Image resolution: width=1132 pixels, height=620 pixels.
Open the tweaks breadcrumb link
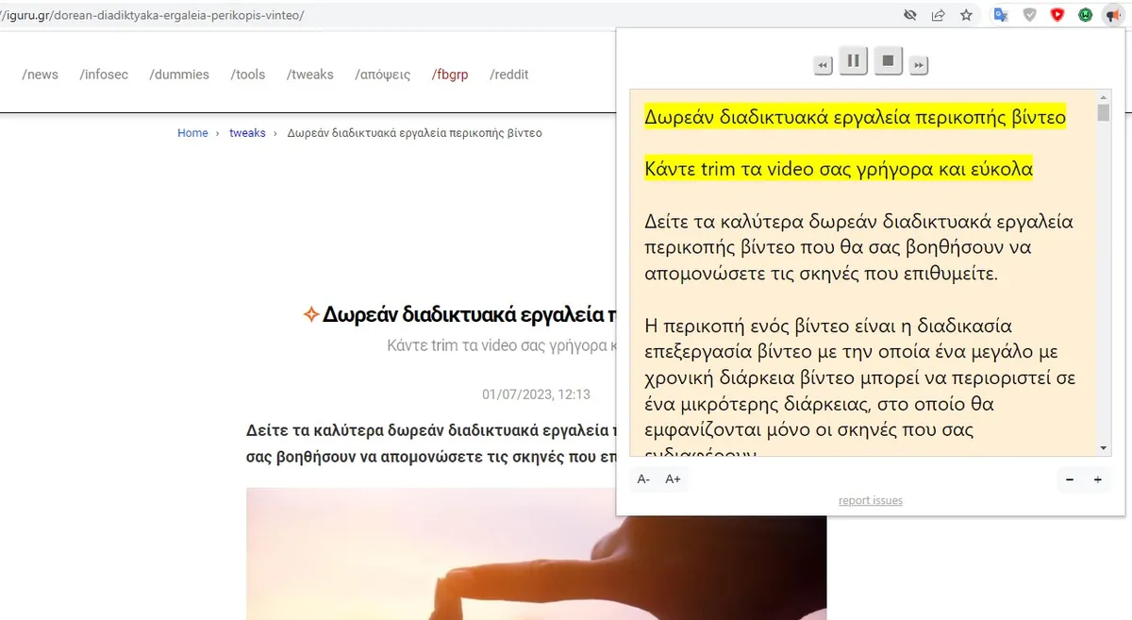247,133
